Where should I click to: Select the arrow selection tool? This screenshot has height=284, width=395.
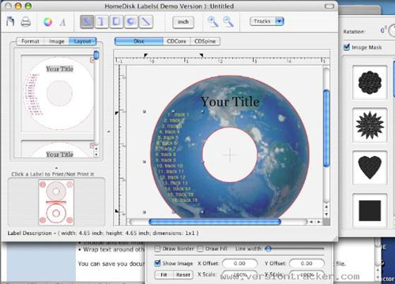(x=87, y=21)
